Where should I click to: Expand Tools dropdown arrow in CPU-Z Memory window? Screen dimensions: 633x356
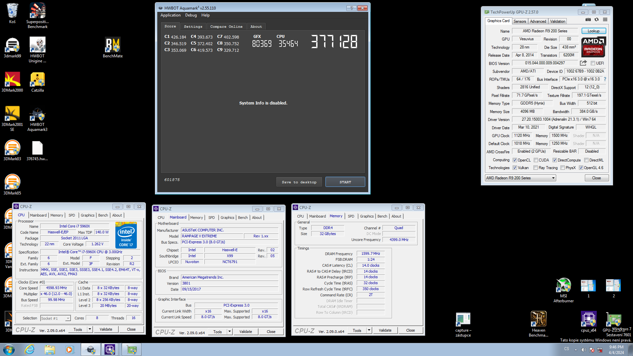[369, 330]
